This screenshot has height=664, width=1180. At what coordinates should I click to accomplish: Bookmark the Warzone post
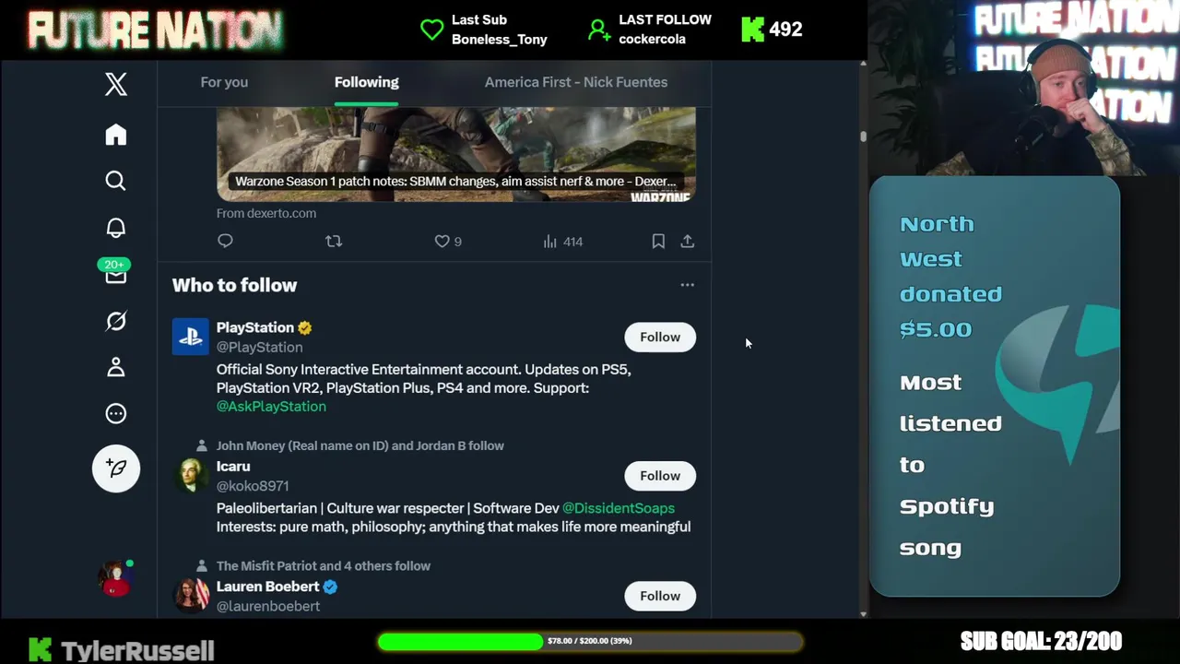tap(658, 241)
